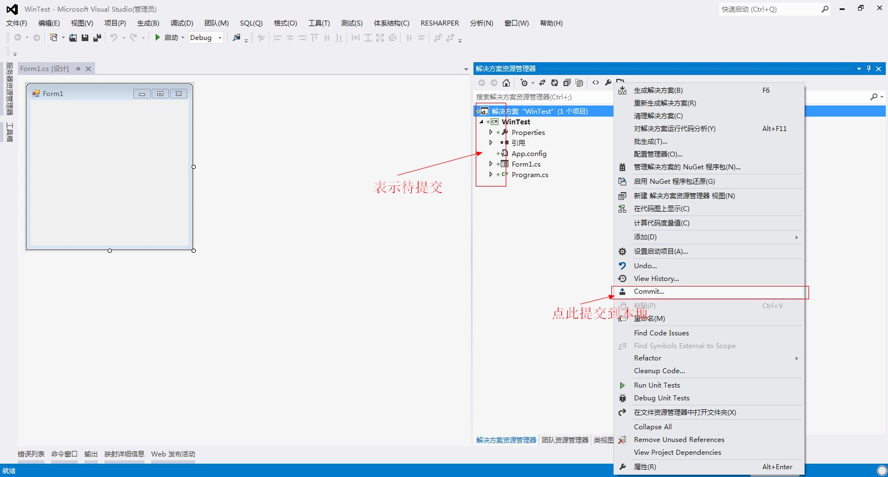Screen dimensions: 888x477
Task: Open the Refactor submenu arrow
Action: [796, 358]
